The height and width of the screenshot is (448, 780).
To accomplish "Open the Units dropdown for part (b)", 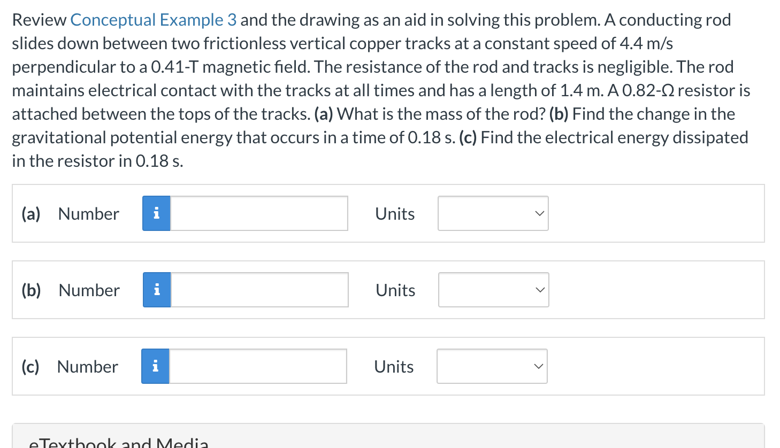I will 493,290.
